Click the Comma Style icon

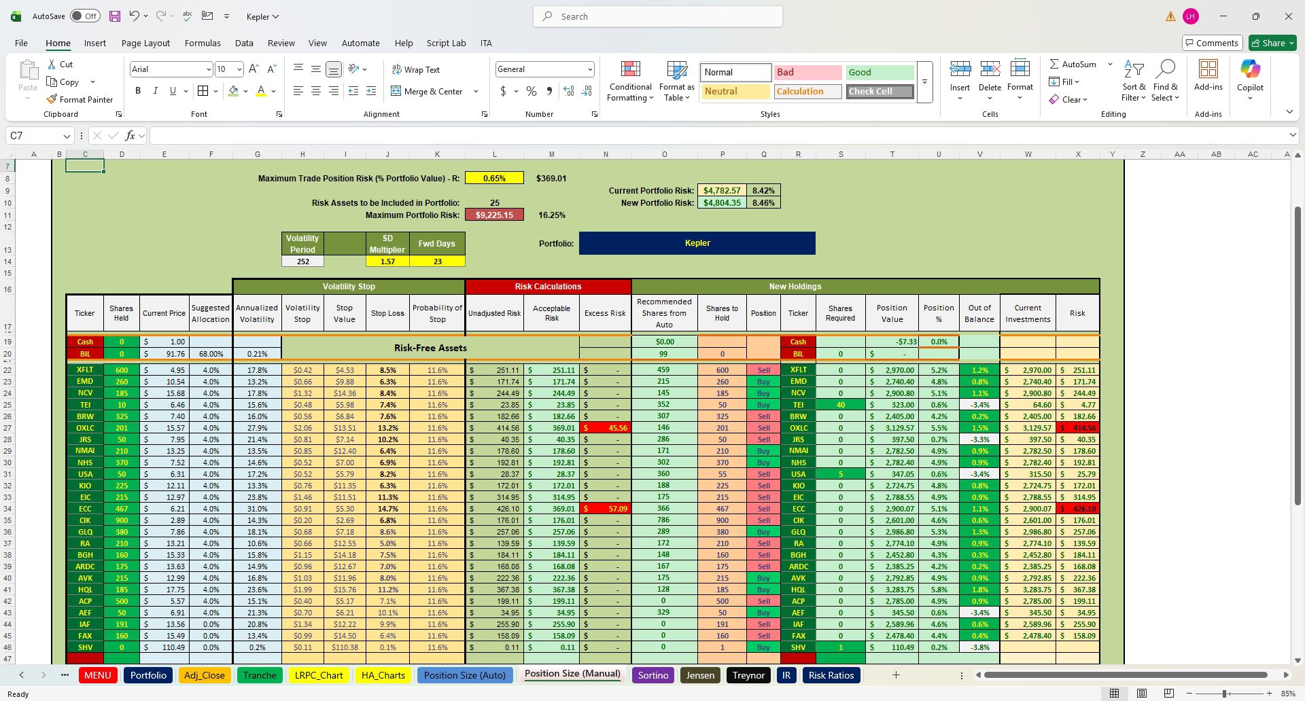tap(549, 91)
